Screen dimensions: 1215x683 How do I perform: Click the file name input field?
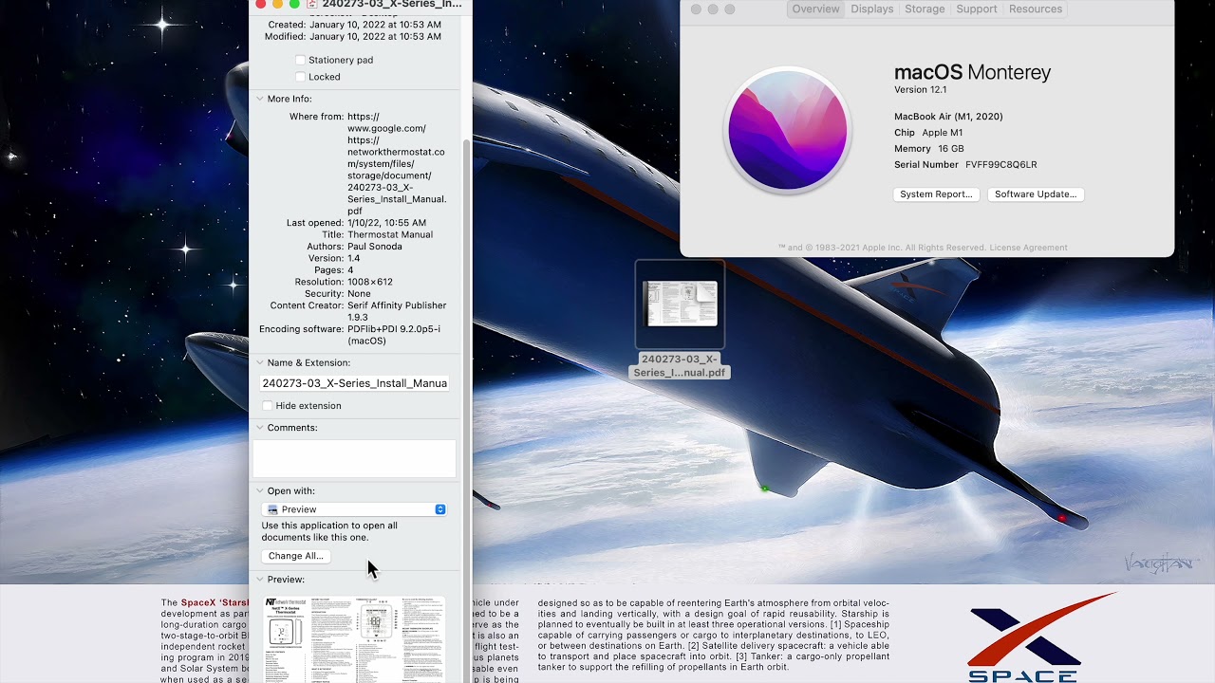pos(354,383)
